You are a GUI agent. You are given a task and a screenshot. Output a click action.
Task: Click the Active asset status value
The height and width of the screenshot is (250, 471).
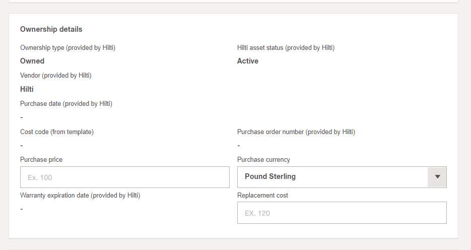click(248, 61)
